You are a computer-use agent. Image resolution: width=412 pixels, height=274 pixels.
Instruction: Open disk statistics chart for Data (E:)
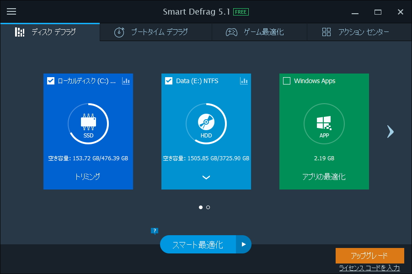pyautogui.click(x=244, y=81)
